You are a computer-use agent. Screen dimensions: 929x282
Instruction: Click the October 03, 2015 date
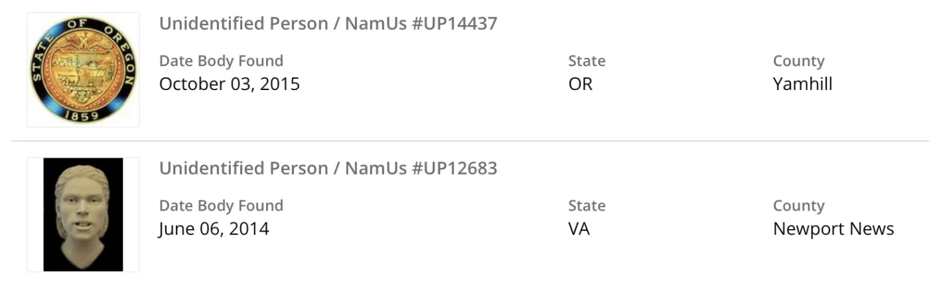pyautogui.click(x=229, y=84)
